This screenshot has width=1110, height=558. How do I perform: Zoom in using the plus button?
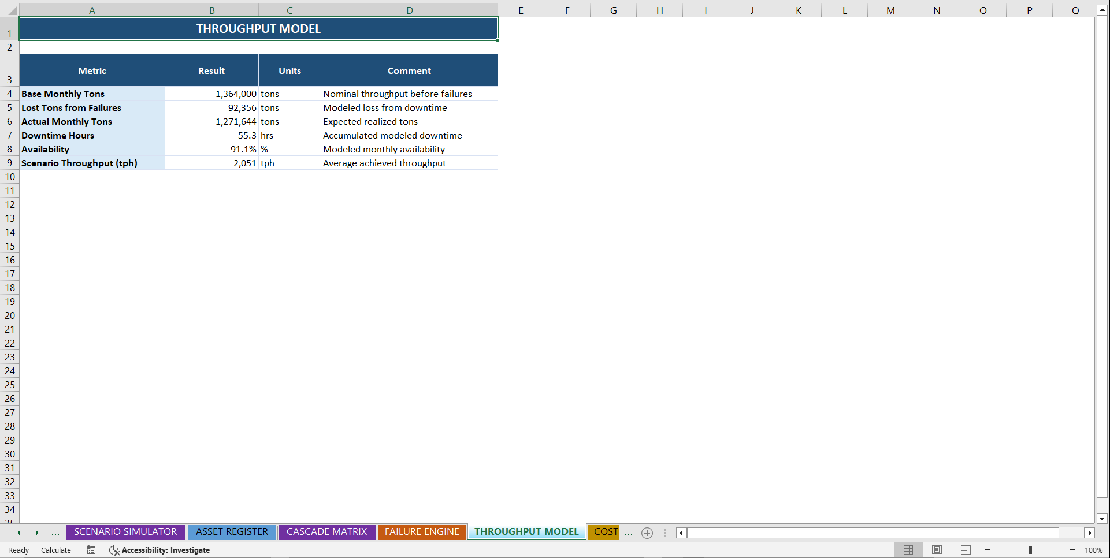tap(1072, 550)
